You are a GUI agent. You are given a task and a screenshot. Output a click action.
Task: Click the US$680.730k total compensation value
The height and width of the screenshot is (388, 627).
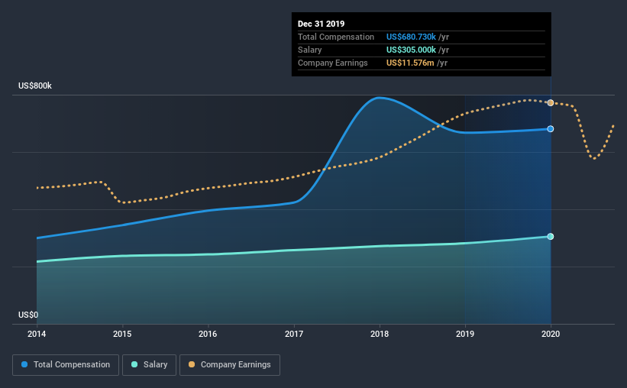tap(411, 37)
